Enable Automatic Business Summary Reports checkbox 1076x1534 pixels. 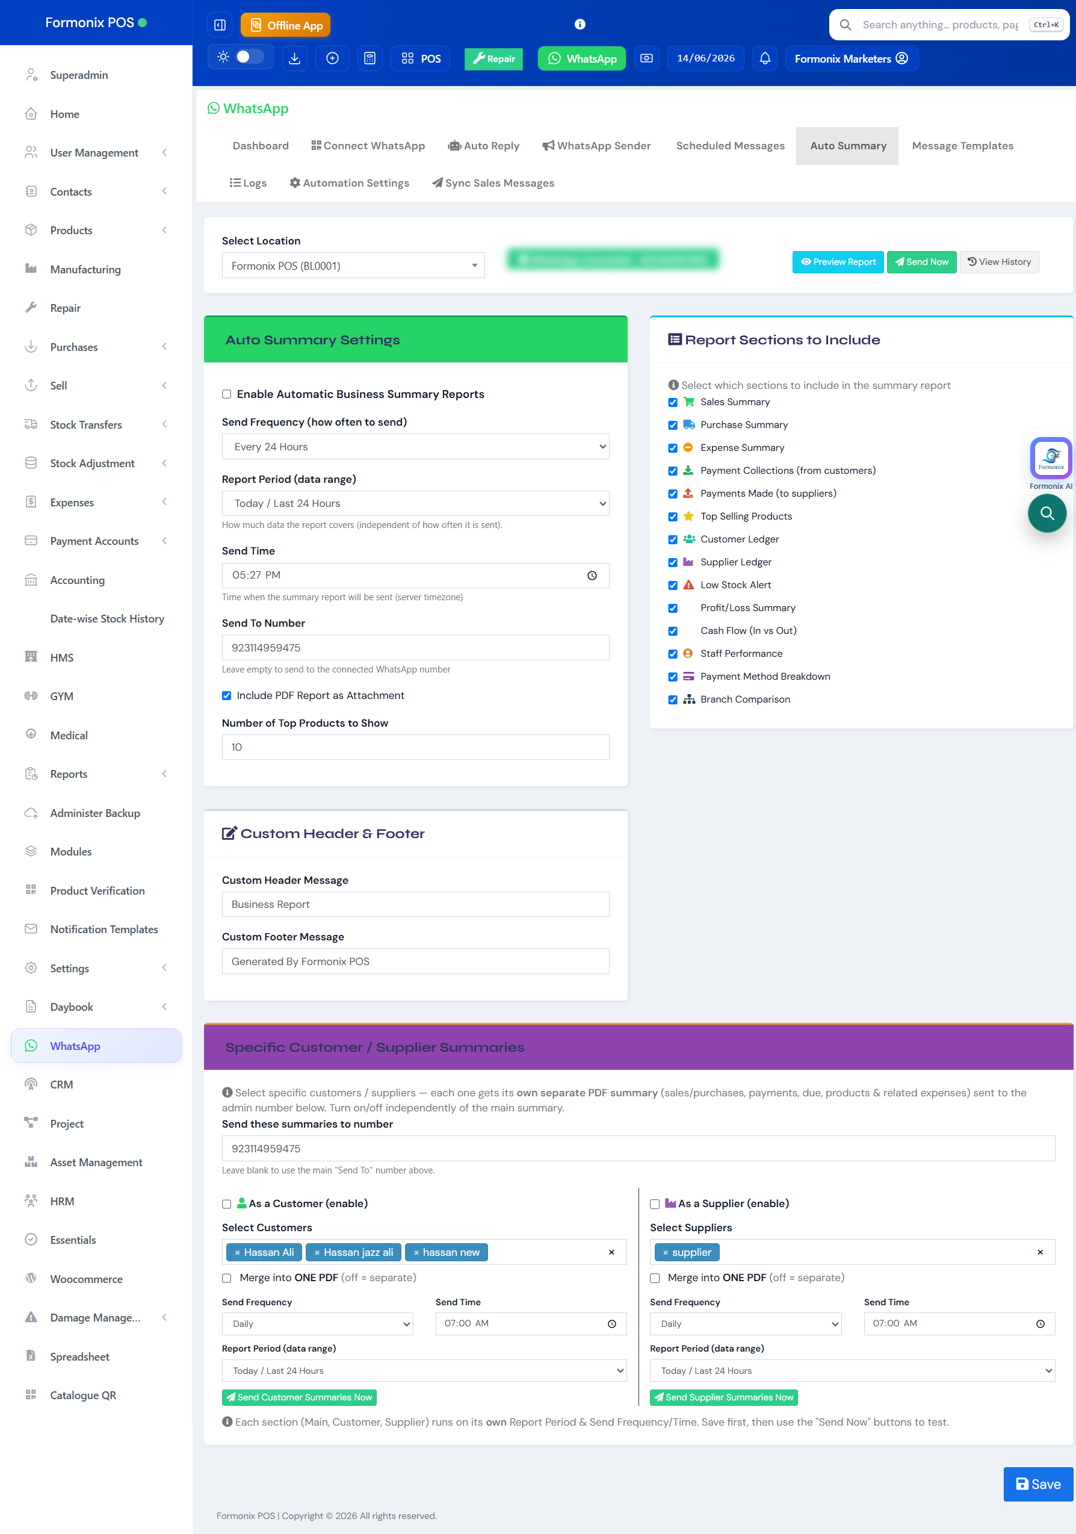click(x=226, y=394)
